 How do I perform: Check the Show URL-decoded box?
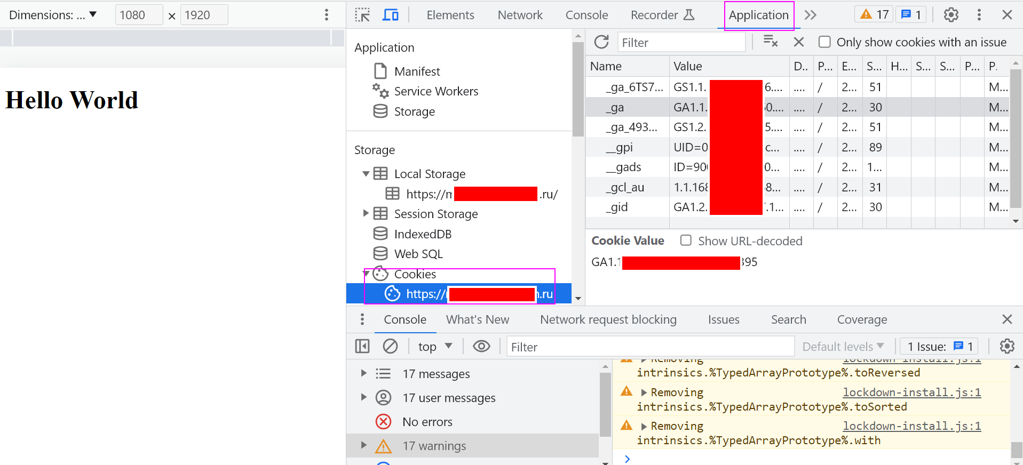click(x=686, y=240)
